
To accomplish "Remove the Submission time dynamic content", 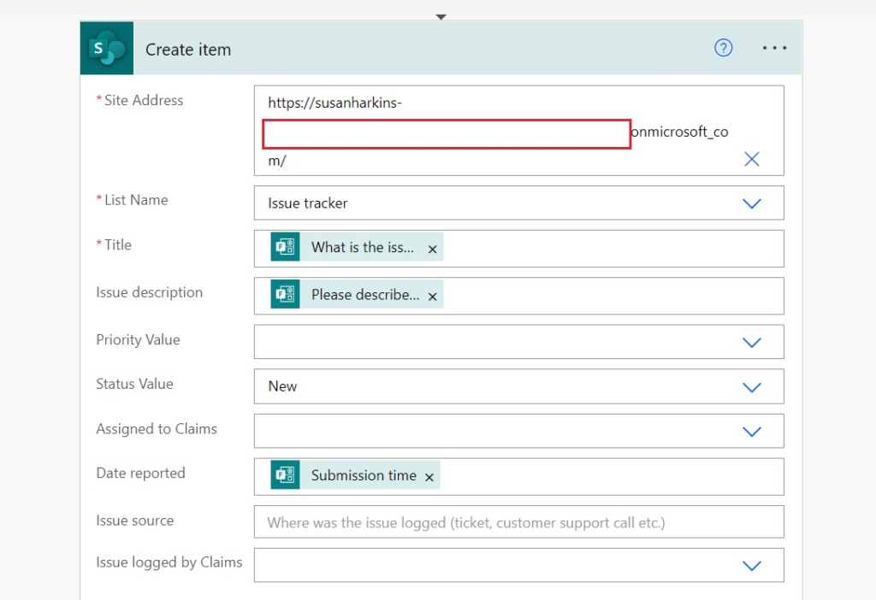I will click(x=429, y=477).
